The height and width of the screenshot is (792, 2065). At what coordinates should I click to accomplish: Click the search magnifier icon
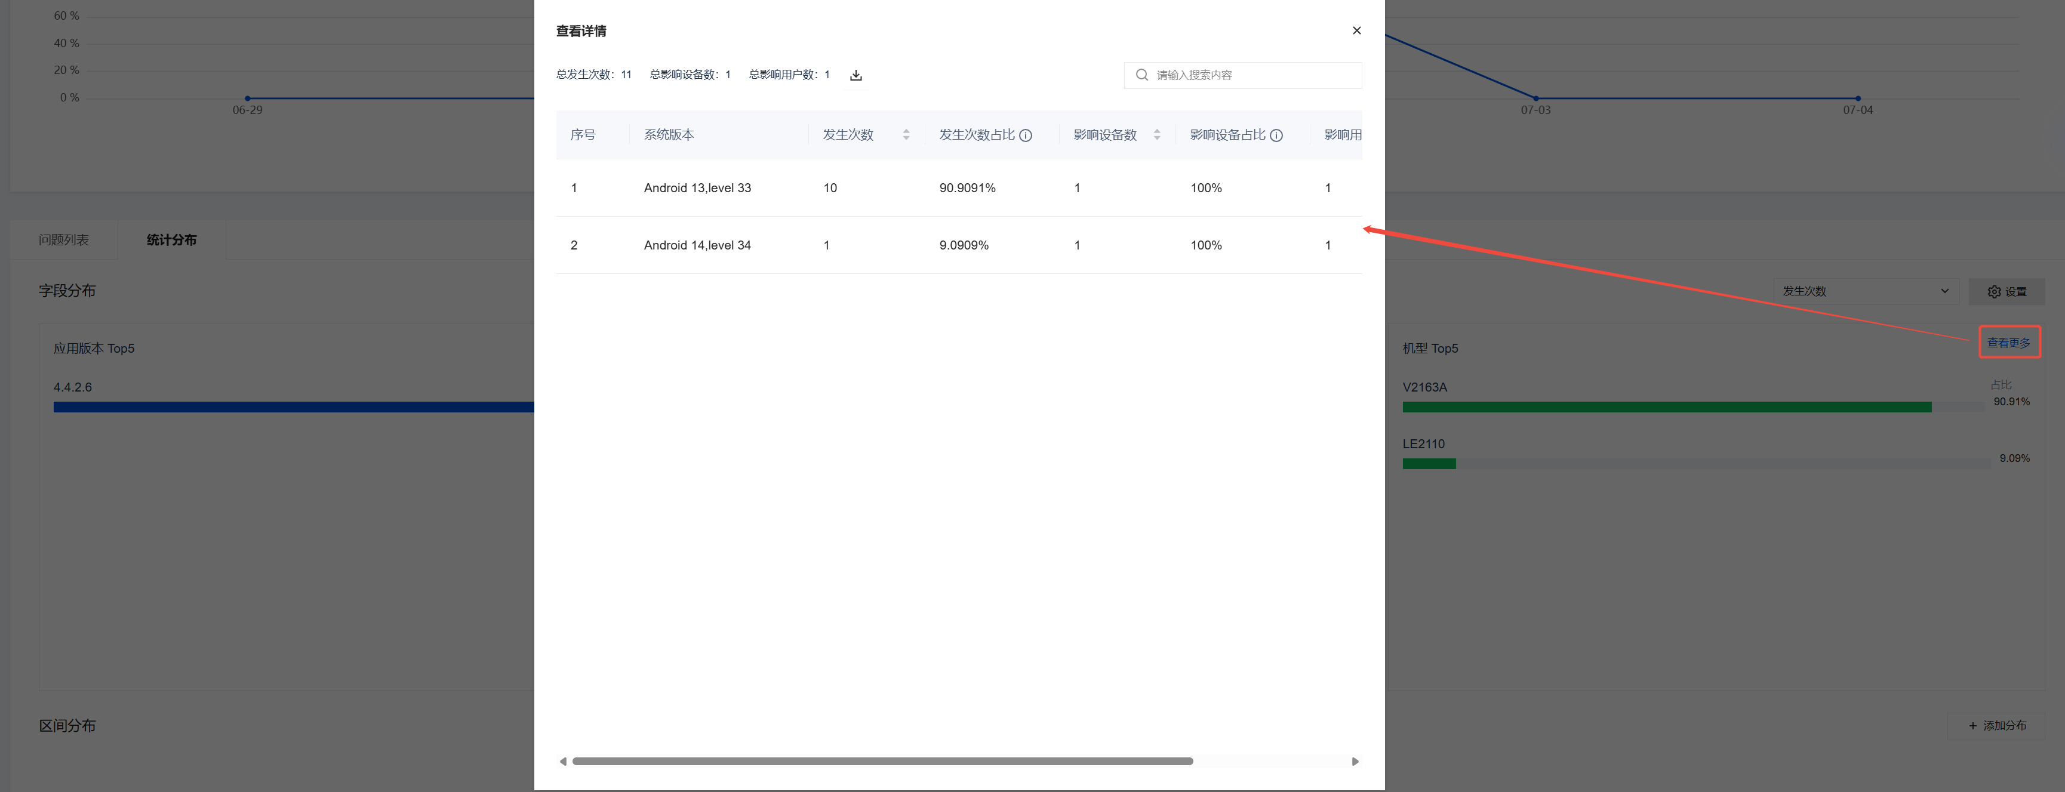tap(1141, 75)
